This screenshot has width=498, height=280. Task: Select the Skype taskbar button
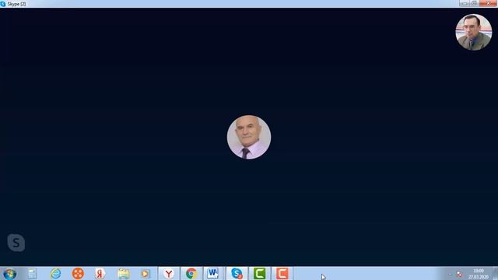click(237, 273)
